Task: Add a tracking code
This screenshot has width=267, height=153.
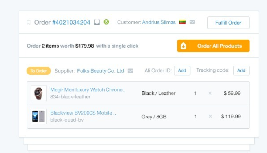Action: (241, 71)
